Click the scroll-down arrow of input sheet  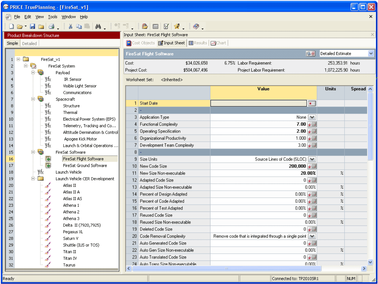coord(370,262)
